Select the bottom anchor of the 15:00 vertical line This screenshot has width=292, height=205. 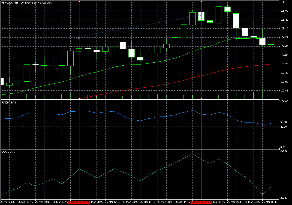(201, 99)
